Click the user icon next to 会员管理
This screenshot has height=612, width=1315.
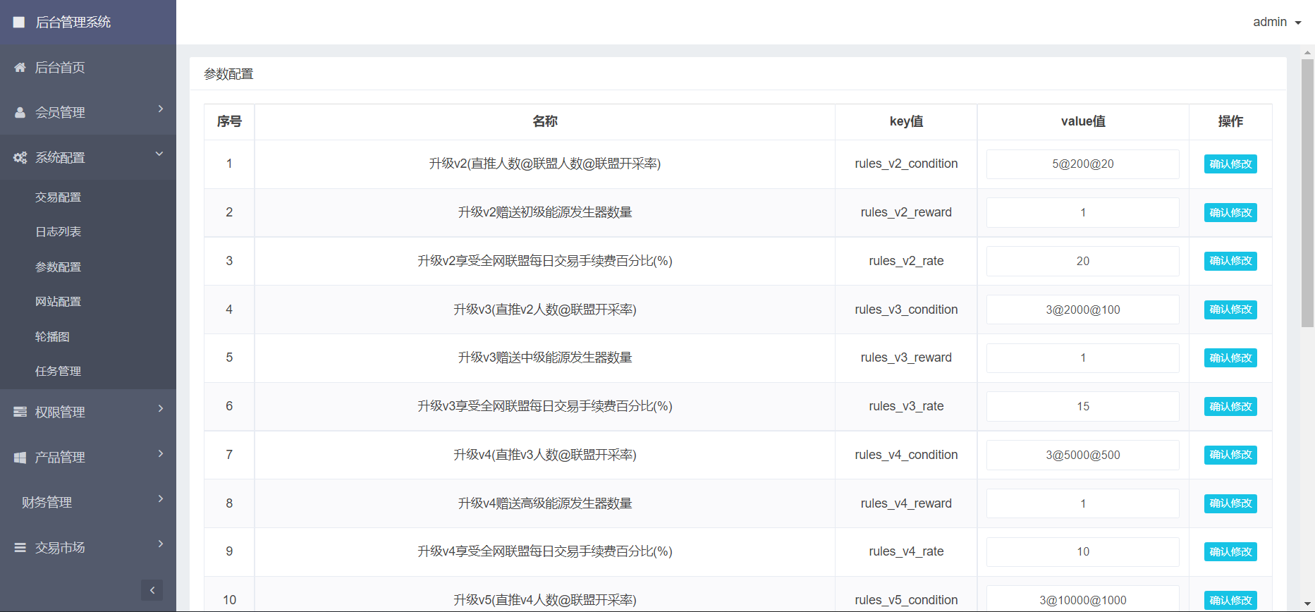[20, 113]
